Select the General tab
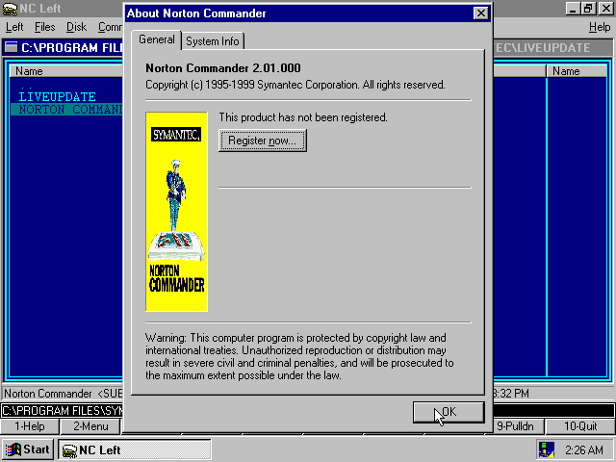 pyautogui.click(x=156, y=39)
